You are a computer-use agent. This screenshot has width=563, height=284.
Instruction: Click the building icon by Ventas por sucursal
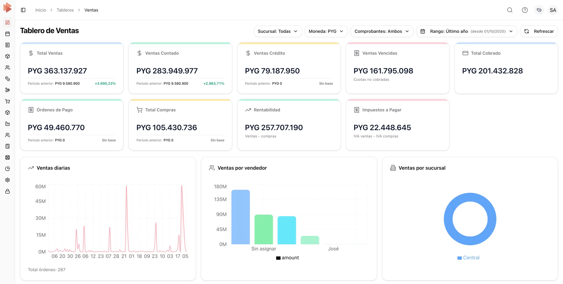click(393, 168)
